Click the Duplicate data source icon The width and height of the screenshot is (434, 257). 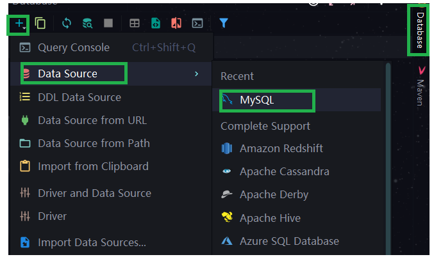point(40,23)
